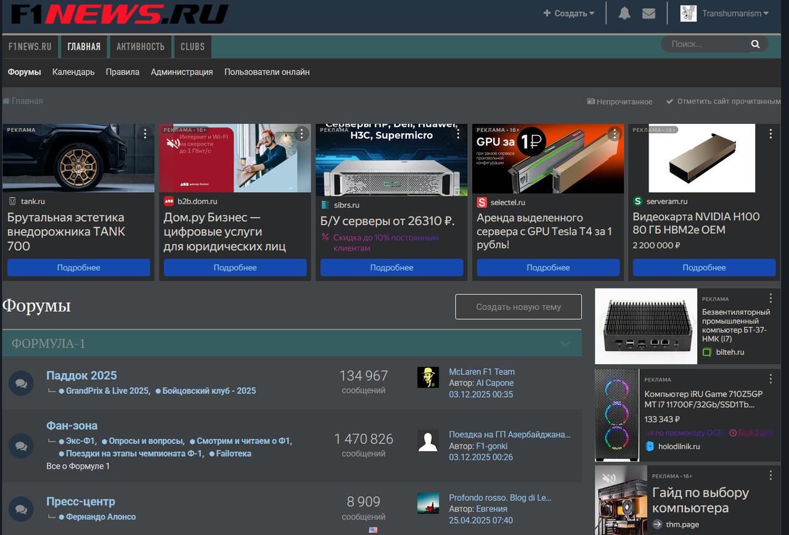The height and width of the screenshot is (535, 789).
Task: Open the Создать dropdown menu
Action: click(568, 13)
